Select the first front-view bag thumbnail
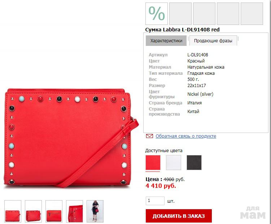This screenshot has width=271, height=224. click(x=13, y=211)
